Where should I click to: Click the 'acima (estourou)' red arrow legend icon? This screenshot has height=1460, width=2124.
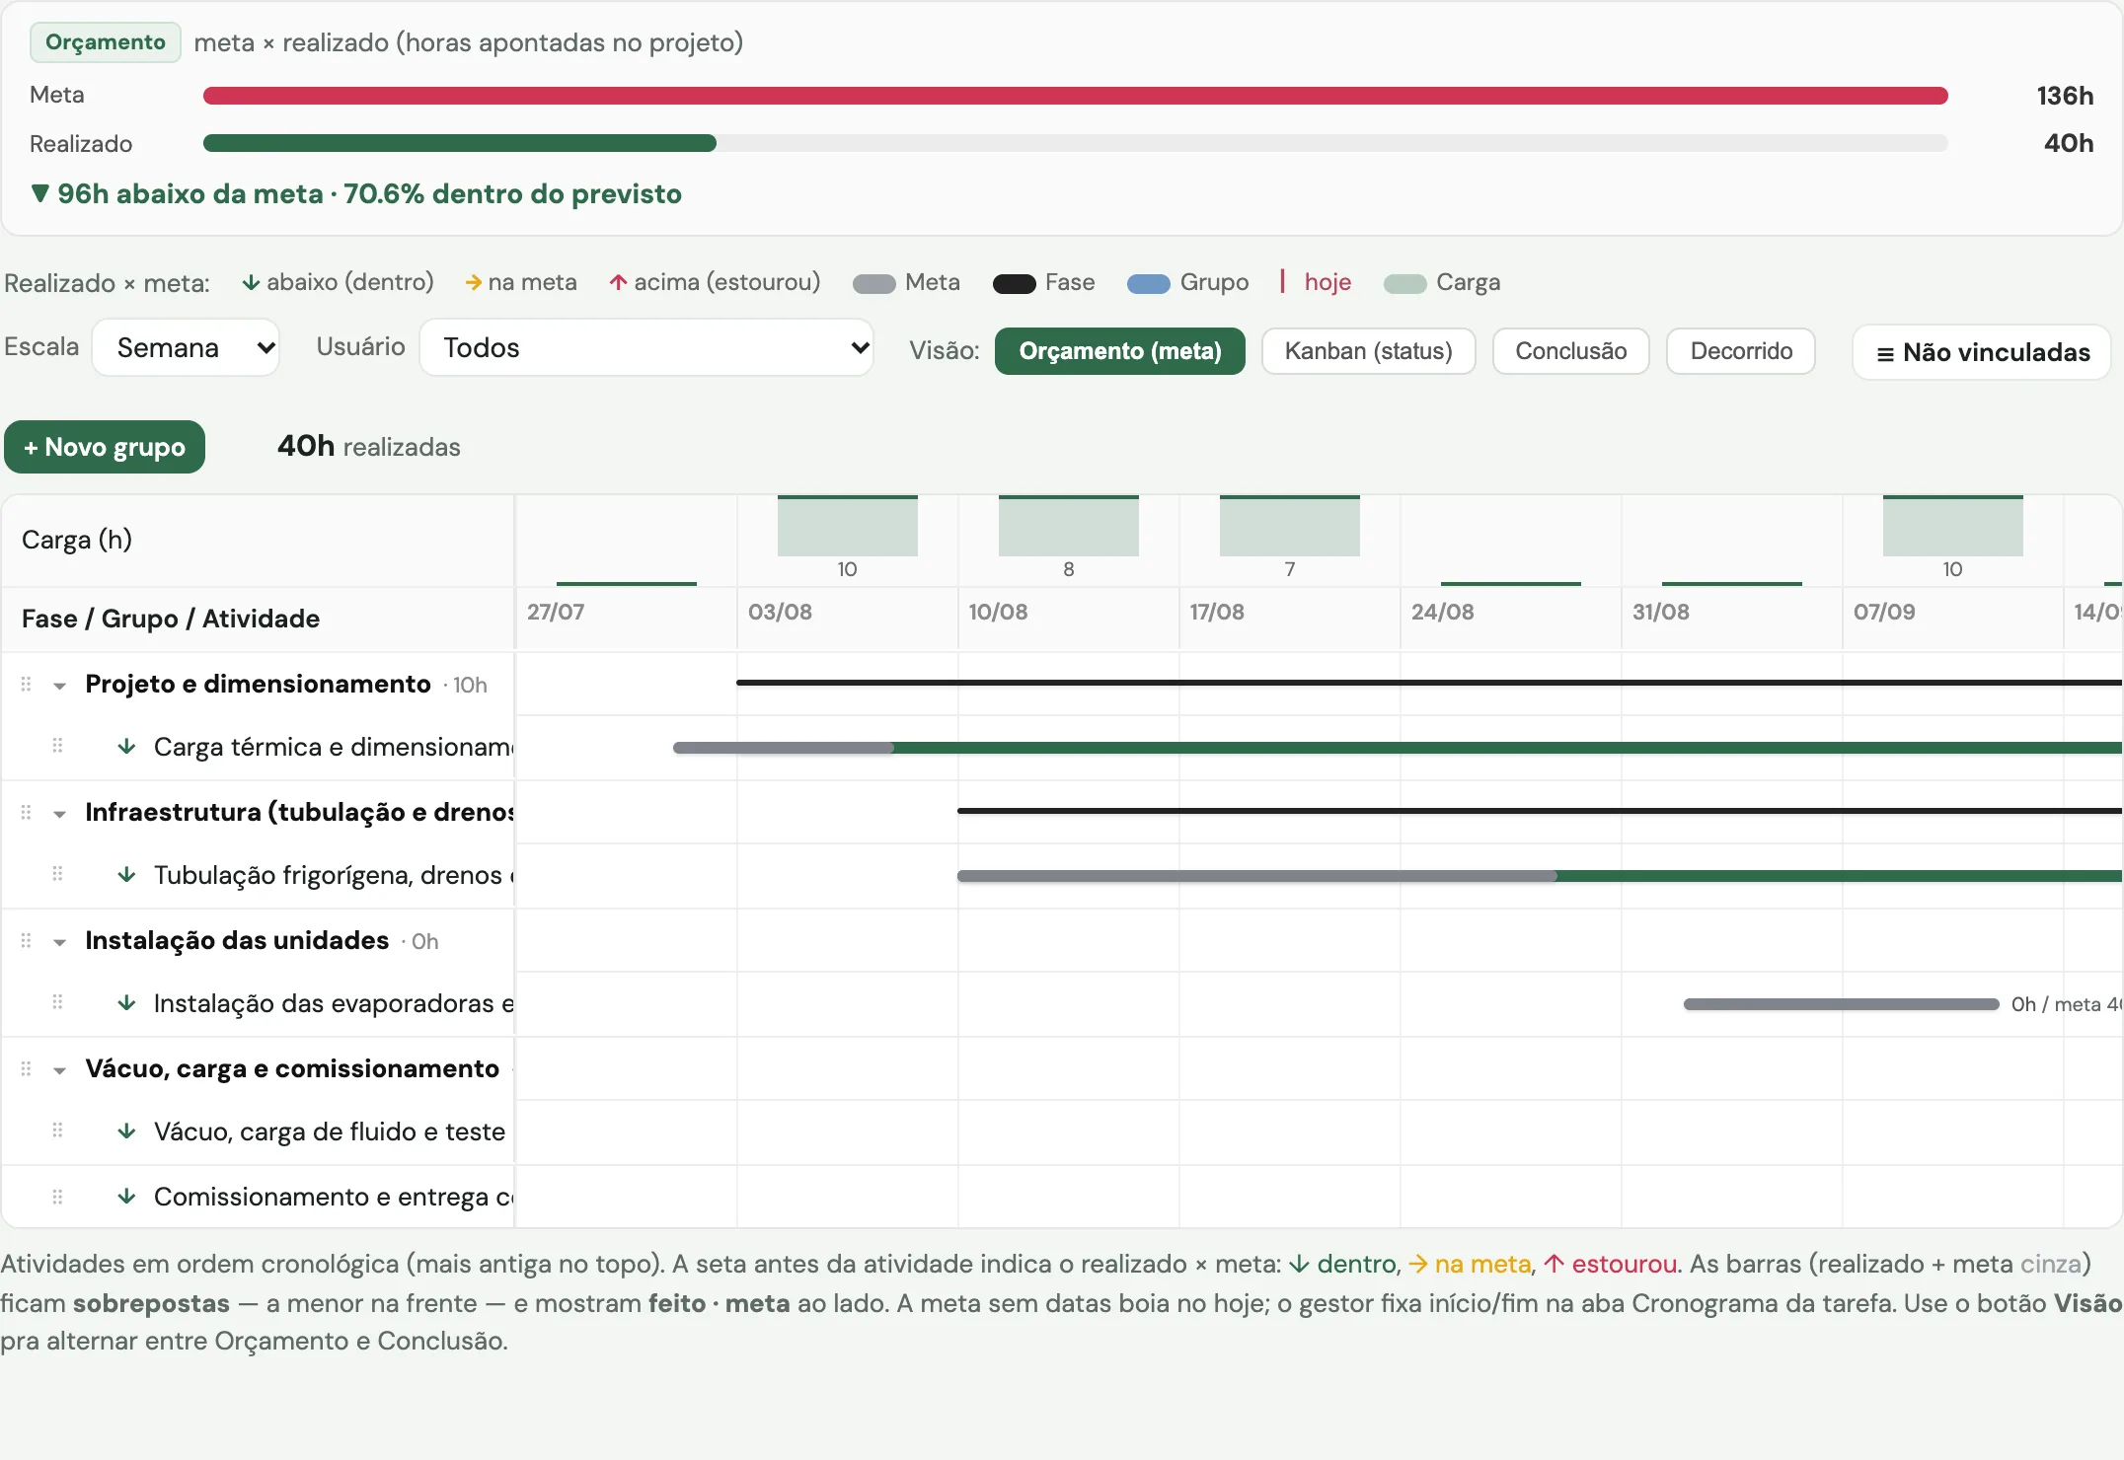pyautogui.click(x=619, y=282)
